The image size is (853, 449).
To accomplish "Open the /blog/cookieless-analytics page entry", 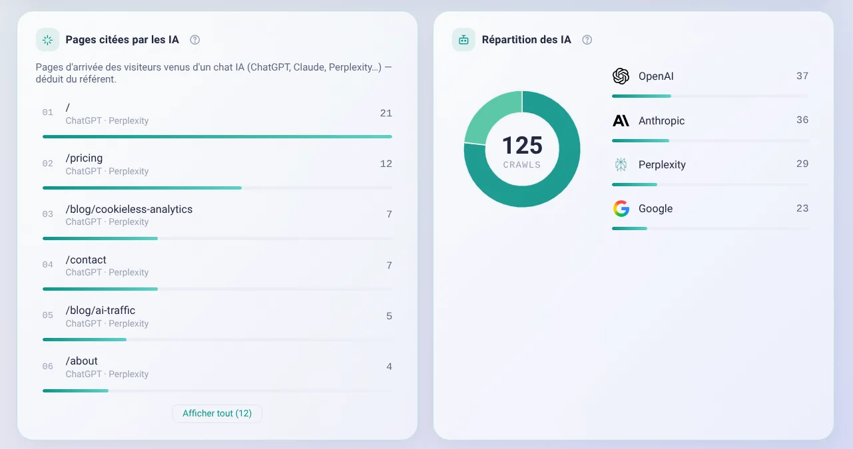I will tap(217, 220).
